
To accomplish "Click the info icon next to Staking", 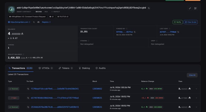I will (x=88, y=41).
